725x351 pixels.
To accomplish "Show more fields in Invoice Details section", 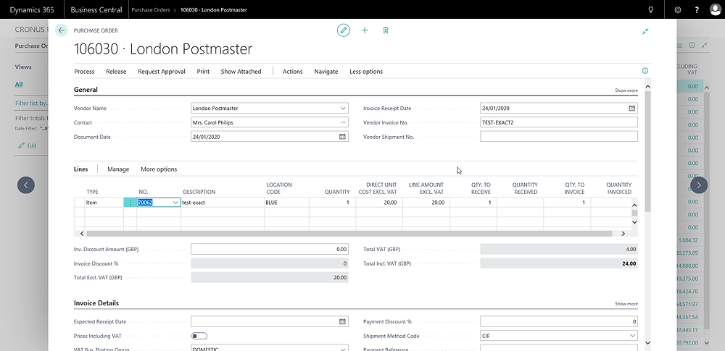I will coord(626,304).
